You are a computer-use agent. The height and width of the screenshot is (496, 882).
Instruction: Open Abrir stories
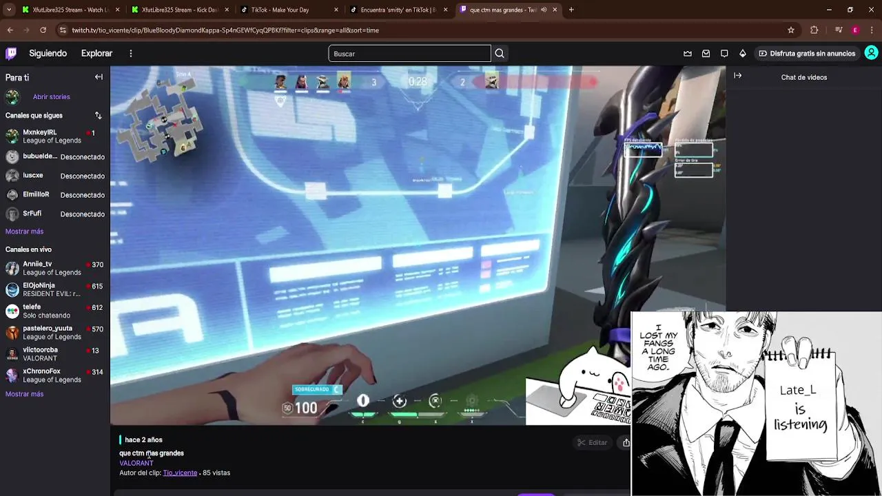(x=51, y=97)
